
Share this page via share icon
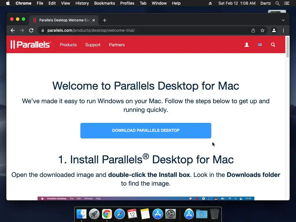tap(253, 30)
